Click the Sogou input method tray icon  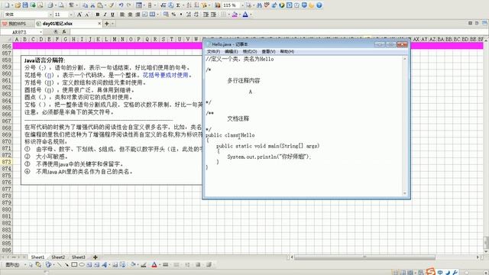pyautogui.click(x=430, y=272)
